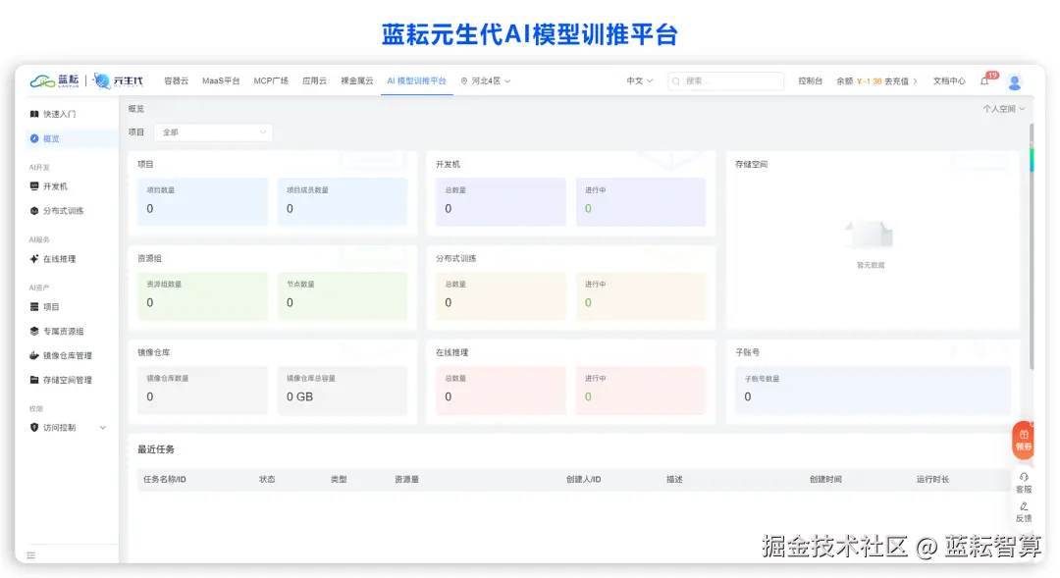Open the 中文 language dropdown
Screen dimensions: 1060x578
pos(639,81)
